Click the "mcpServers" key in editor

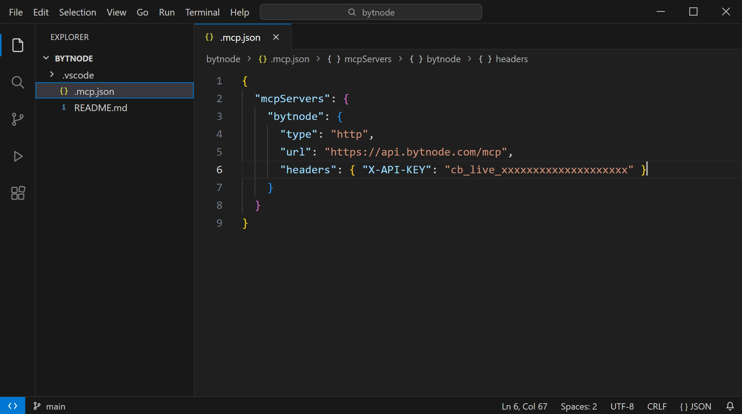pyautogui.click(x=292, y=99)
